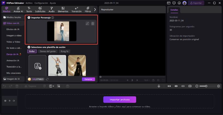
Task: Step back one frame in player
Action: click(x=128, y=80)
